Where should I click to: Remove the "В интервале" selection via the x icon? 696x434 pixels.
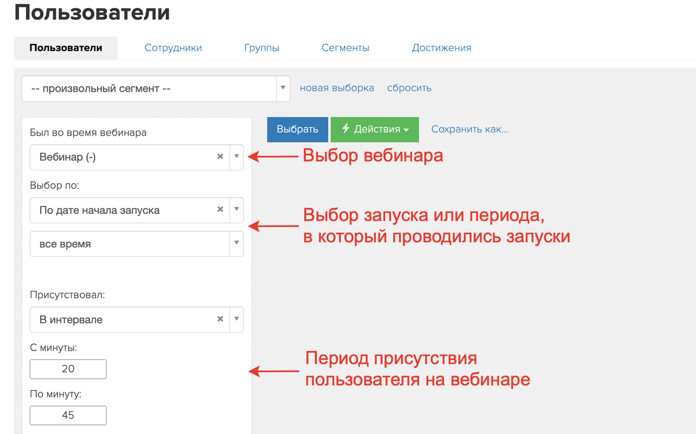pyautogui.click(x=220, y=319)
